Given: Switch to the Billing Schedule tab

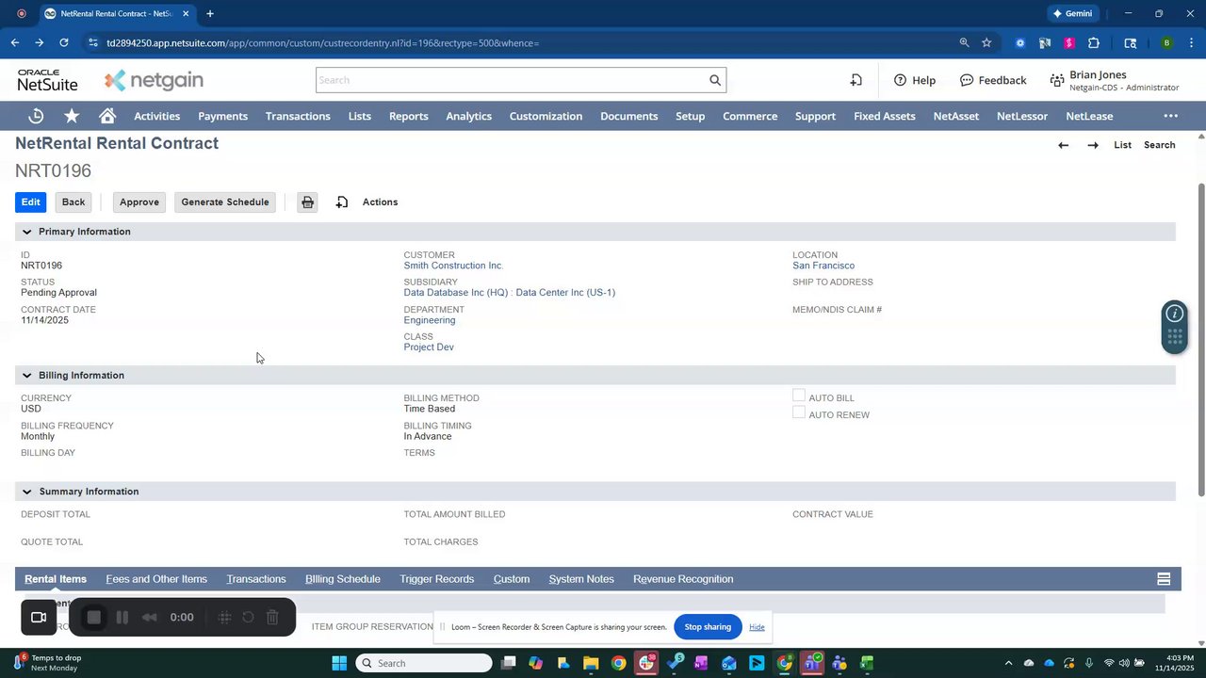Looking at the screenshot, I should click(343, 579).
